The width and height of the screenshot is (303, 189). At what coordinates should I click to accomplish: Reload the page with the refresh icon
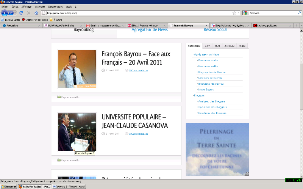[x=21, y=13]
